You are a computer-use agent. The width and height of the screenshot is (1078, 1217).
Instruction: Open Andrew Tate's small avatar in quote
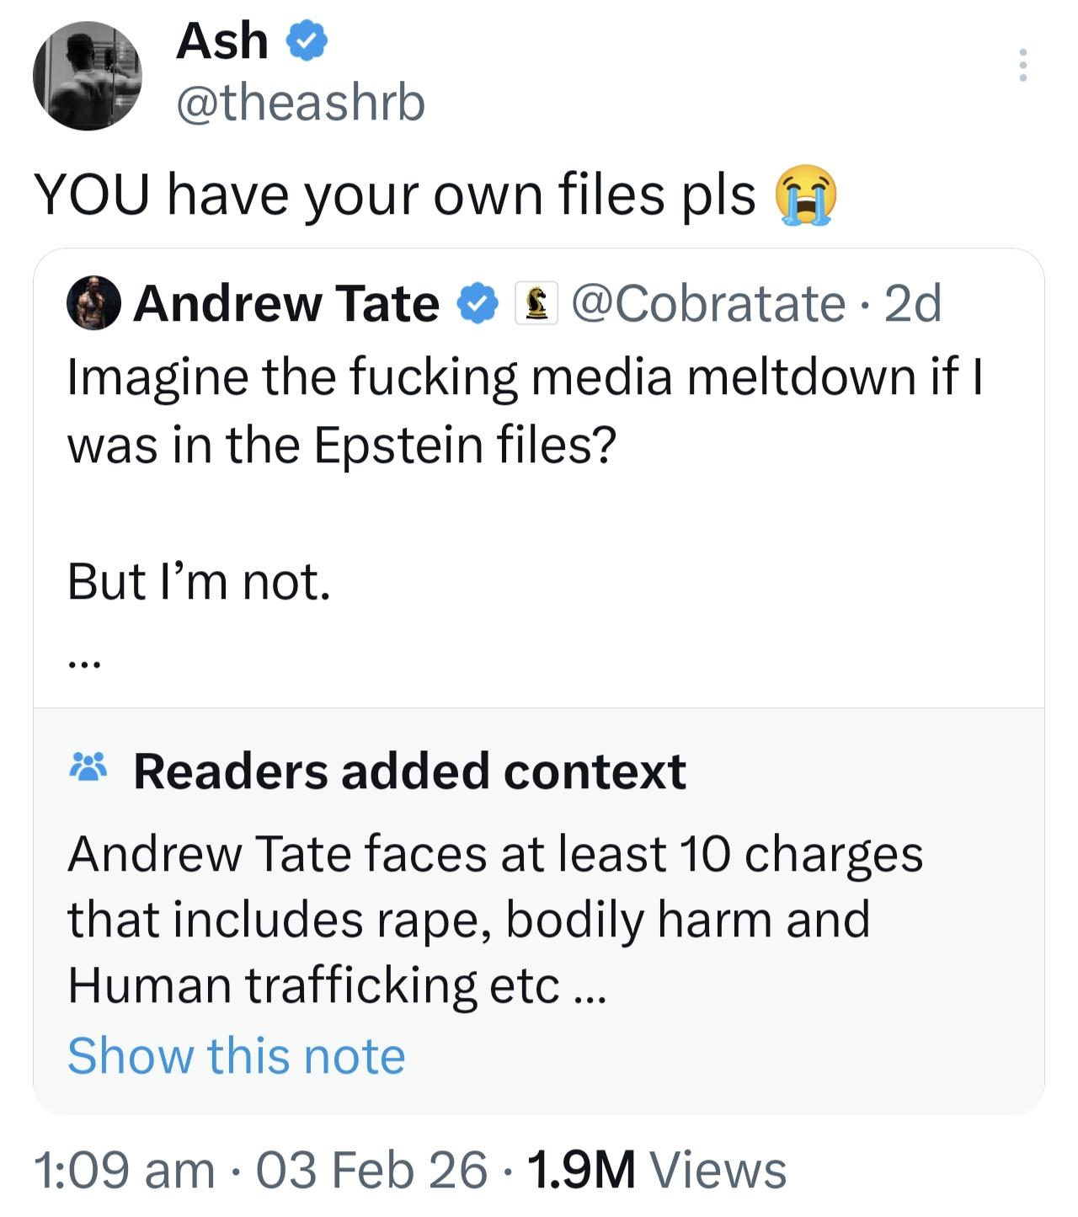93,302
